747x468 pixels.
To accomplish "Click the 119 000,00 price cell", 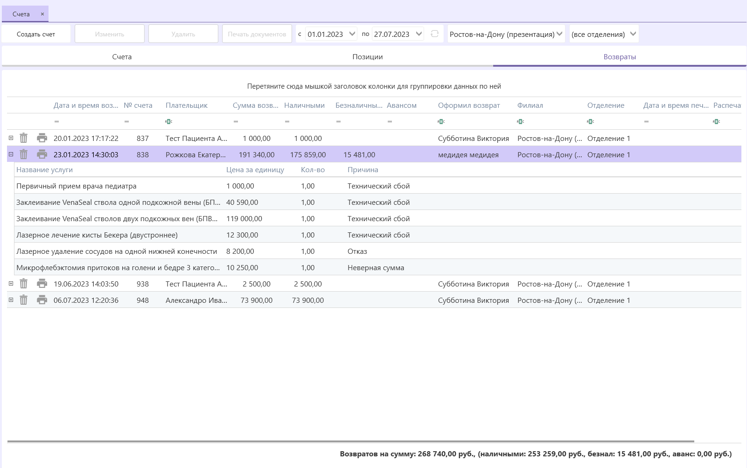I will pos(244,218).
